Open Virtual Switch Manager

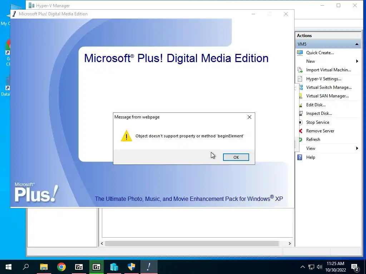point(329,87)
